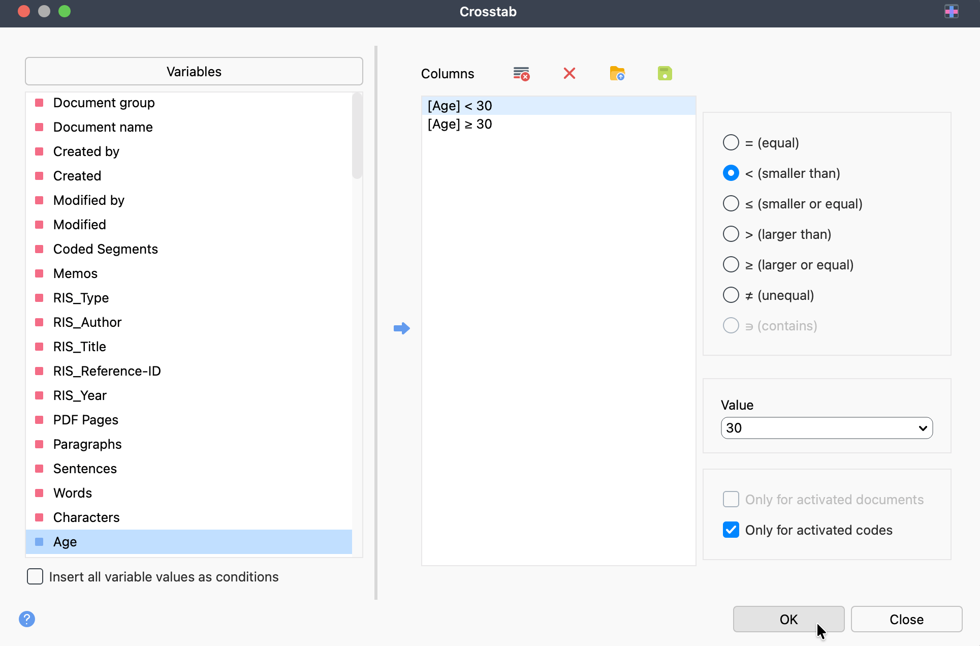This screenshot has height=646, width=980.
Task: Click the blue arrow to add variable as condition
Action: pos(402,328)
